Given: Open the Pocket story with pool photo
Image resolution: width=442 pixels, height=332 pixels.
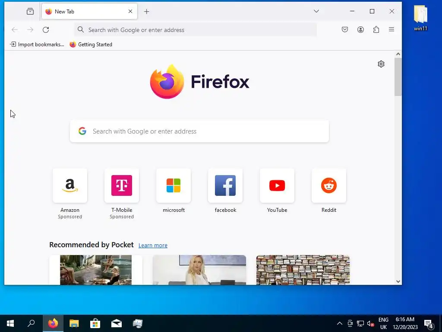Looking at the screenshot, I should (96, 270).
